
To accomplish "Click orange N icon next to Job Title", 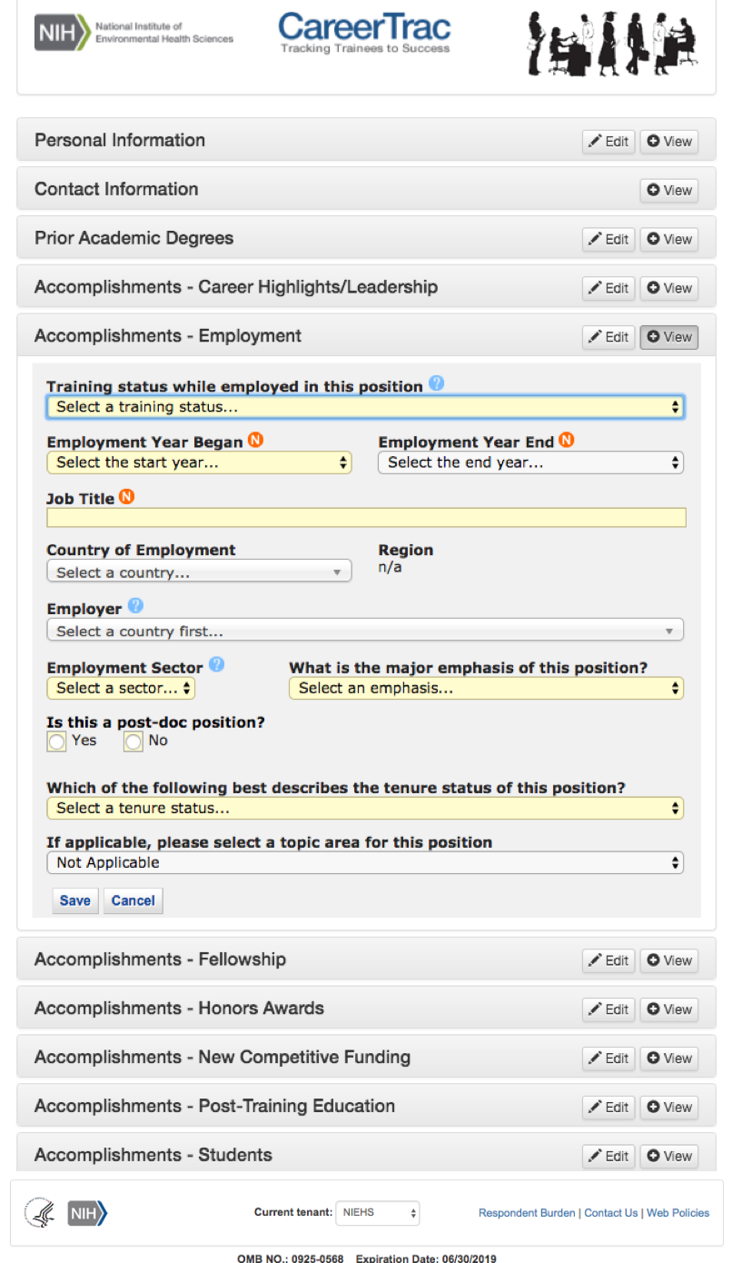I will [127, 497].
